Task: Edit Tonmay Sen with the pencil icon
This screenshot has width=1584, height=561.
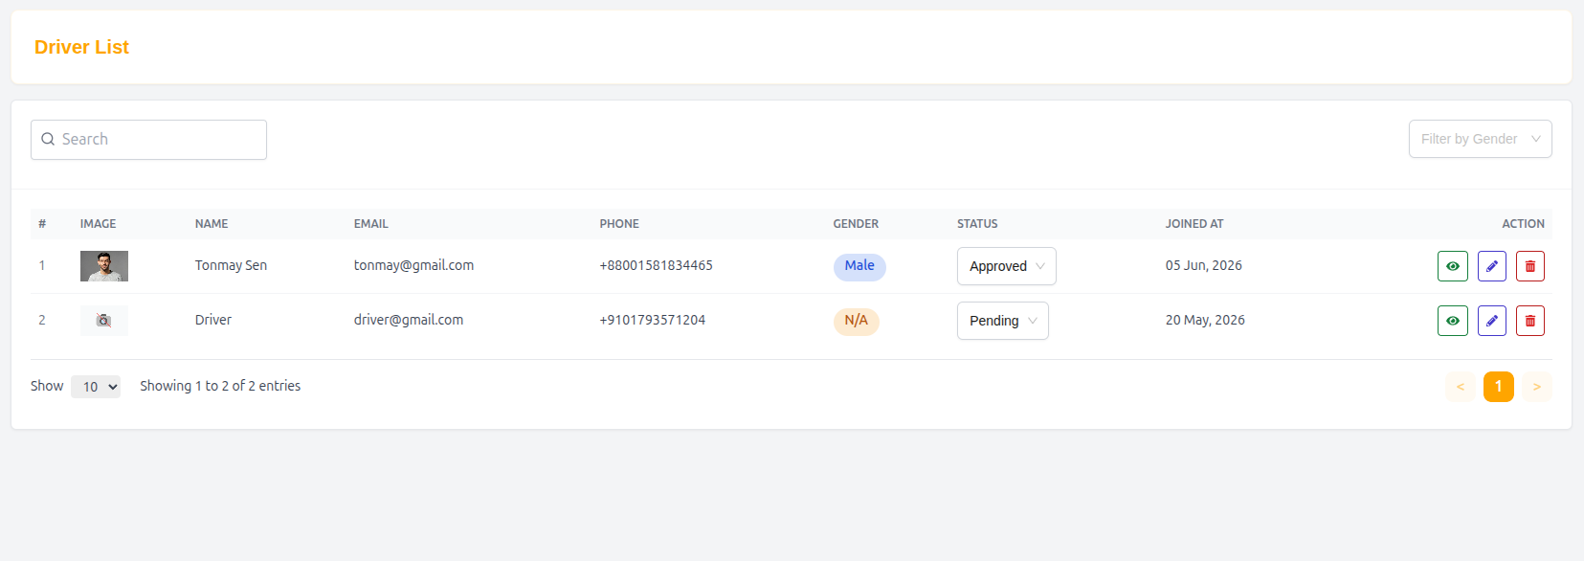Action: point(1491,266)
